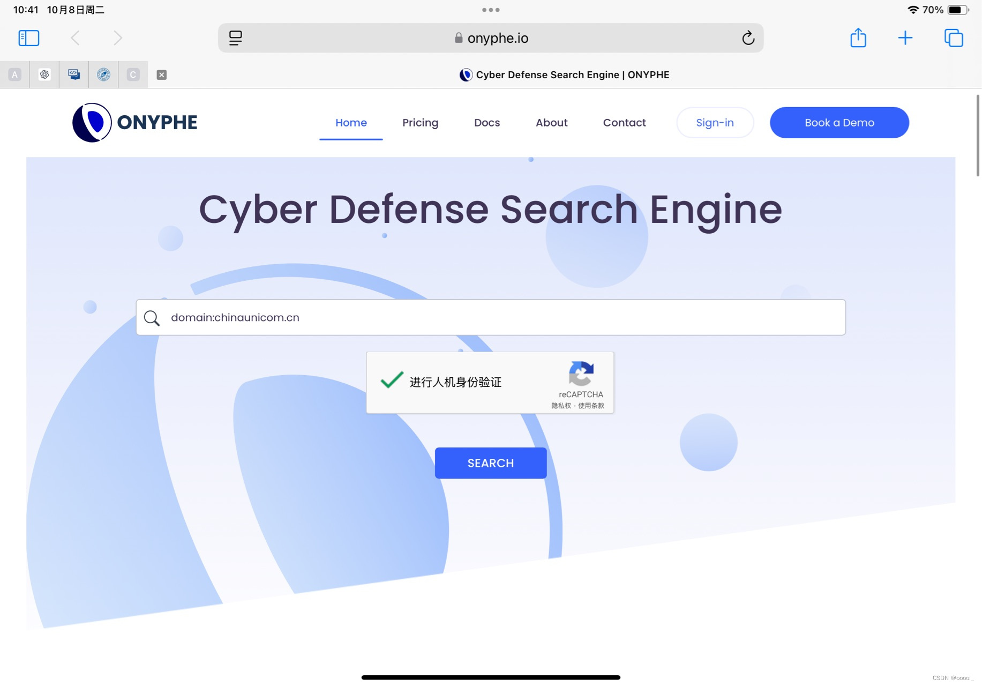Click Book a Demo button
This screenshot has width=982, height=686.
coord(839,123)
